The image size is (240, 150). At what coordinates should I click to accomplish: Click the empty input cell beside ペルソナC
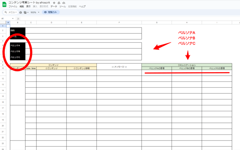(x=84, y=57)
